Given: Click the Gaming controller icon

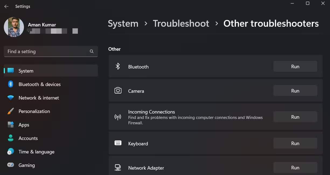Looking at the screenshot, I should click(11, 165).
